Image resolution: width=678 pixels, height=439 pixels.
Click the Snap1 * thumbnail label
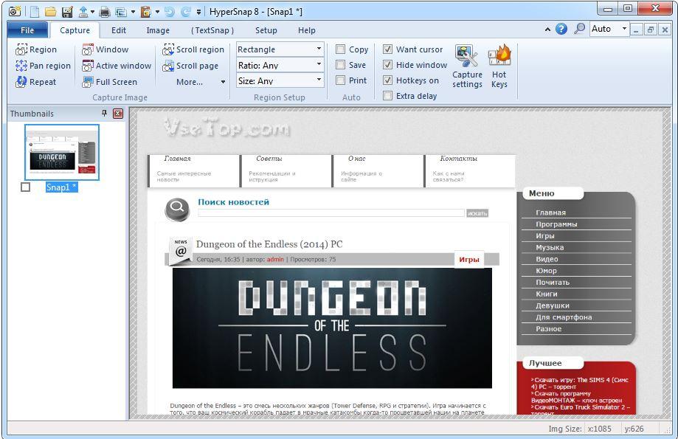pos(62,187)
